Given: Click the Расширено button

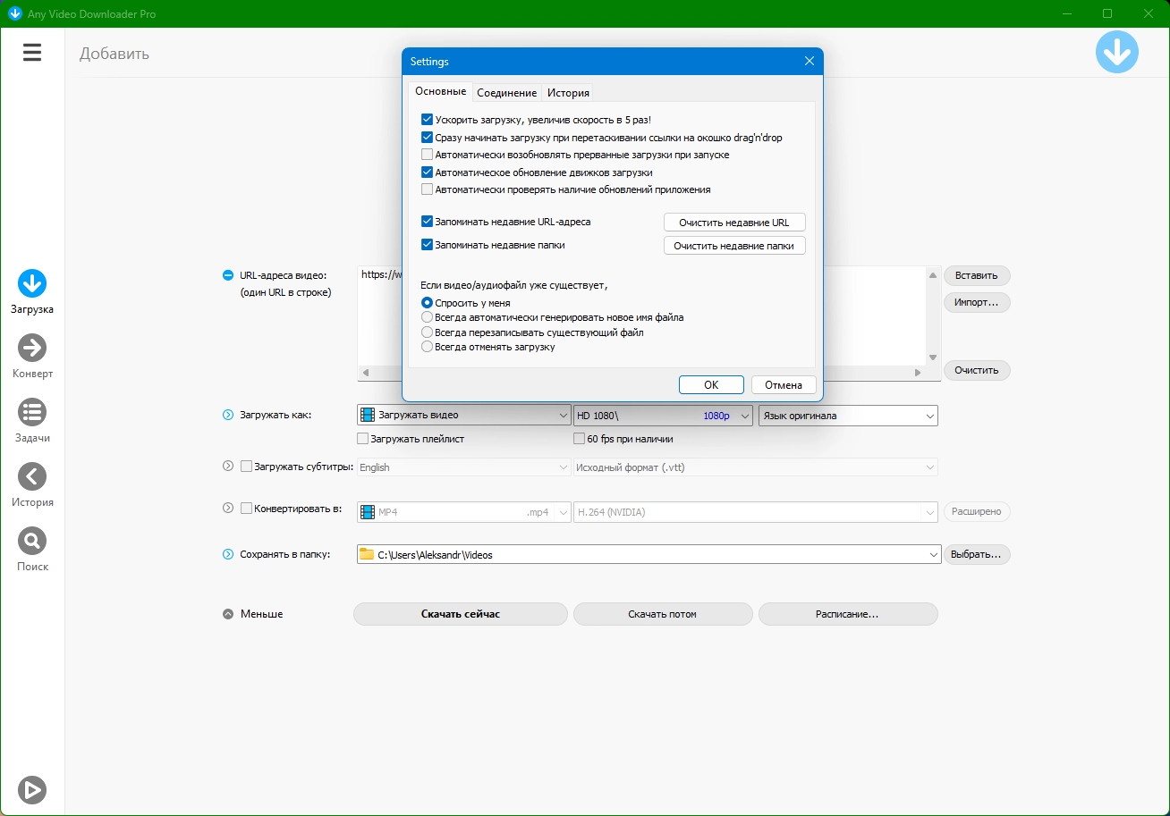Looking at the screenshot, I should click(x=977, y=512).
